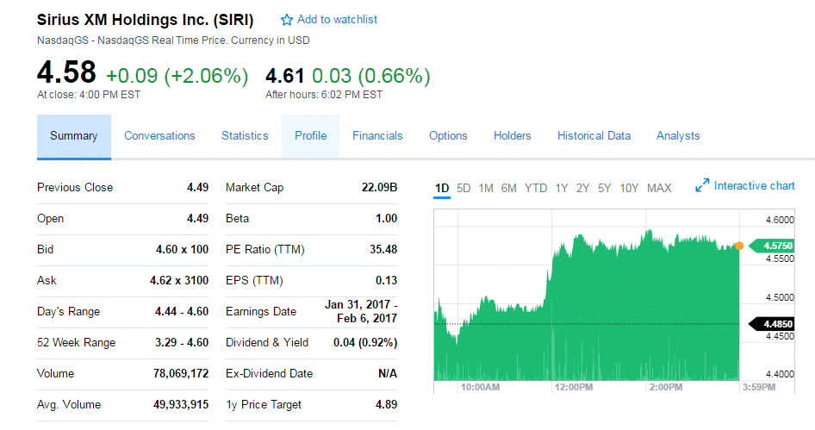This screenshot has height=430, width=815.
Task: Click the black 4.4850 previous close marker
Action: click(771, 324)
